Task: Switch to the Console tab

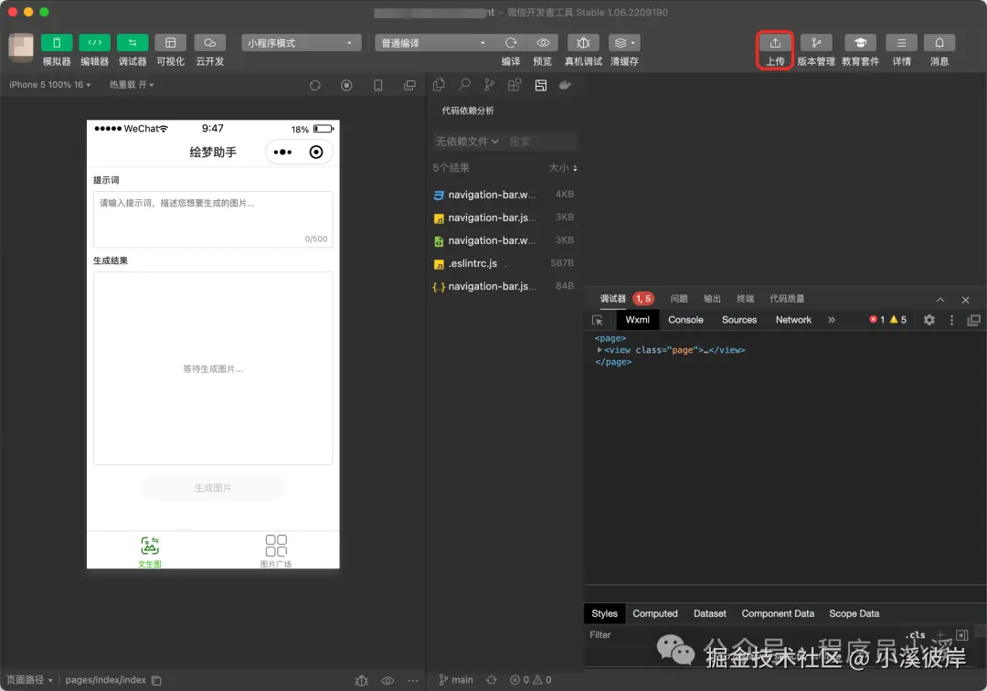Action: (685, 320)
